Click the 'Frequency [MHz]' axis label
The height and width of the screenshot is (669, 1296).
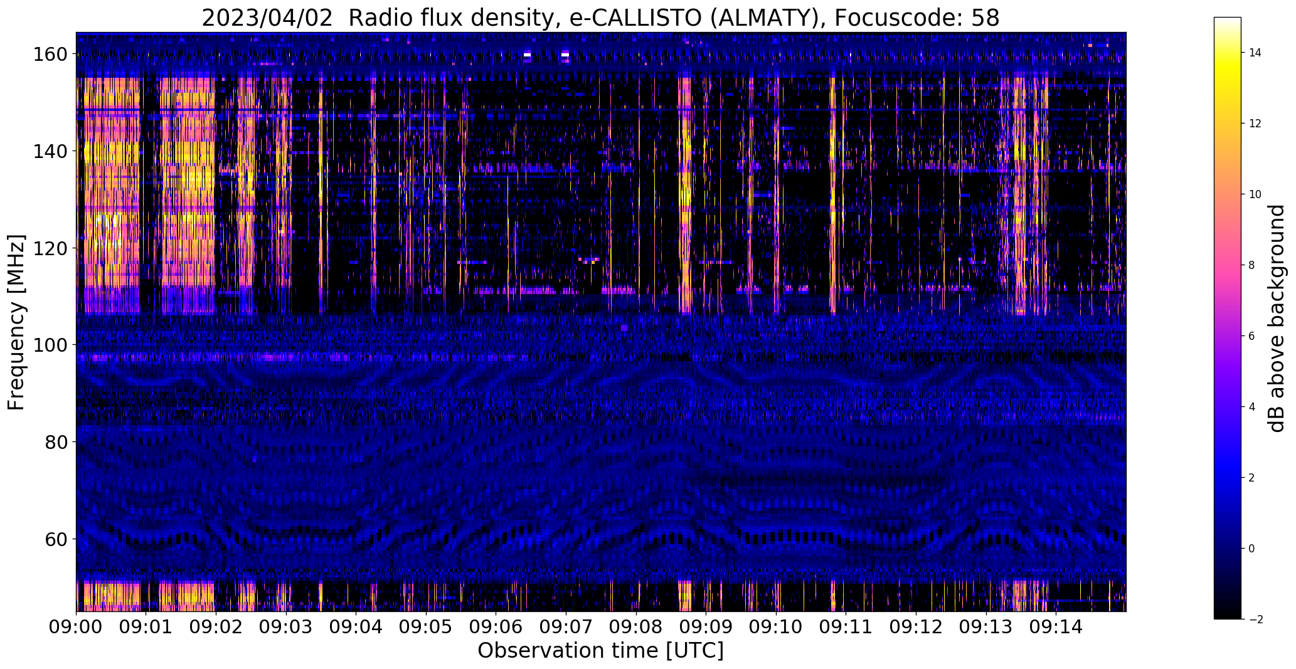[x=16, y=322]
